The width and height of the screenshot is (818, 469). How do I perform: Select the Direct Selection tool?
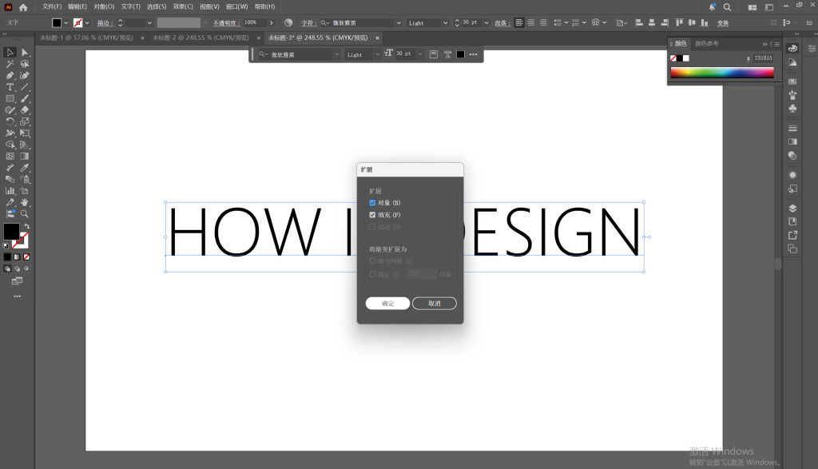25,52
